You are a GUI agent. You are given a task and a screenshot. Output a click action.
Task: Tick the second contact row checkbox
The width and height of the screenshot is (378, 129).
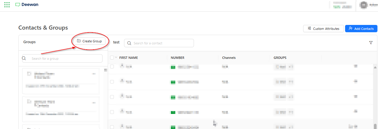(112, 82)
